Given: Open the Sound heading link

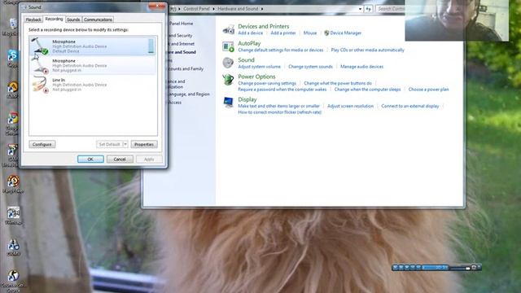Looking at the screenshot, I should [246, 59].
